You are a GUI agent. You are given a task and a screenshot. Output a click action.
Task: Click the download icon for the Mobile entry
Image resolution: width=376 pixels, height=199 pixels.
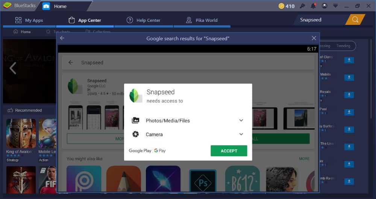pyautogui.click(x=349, y=77)
